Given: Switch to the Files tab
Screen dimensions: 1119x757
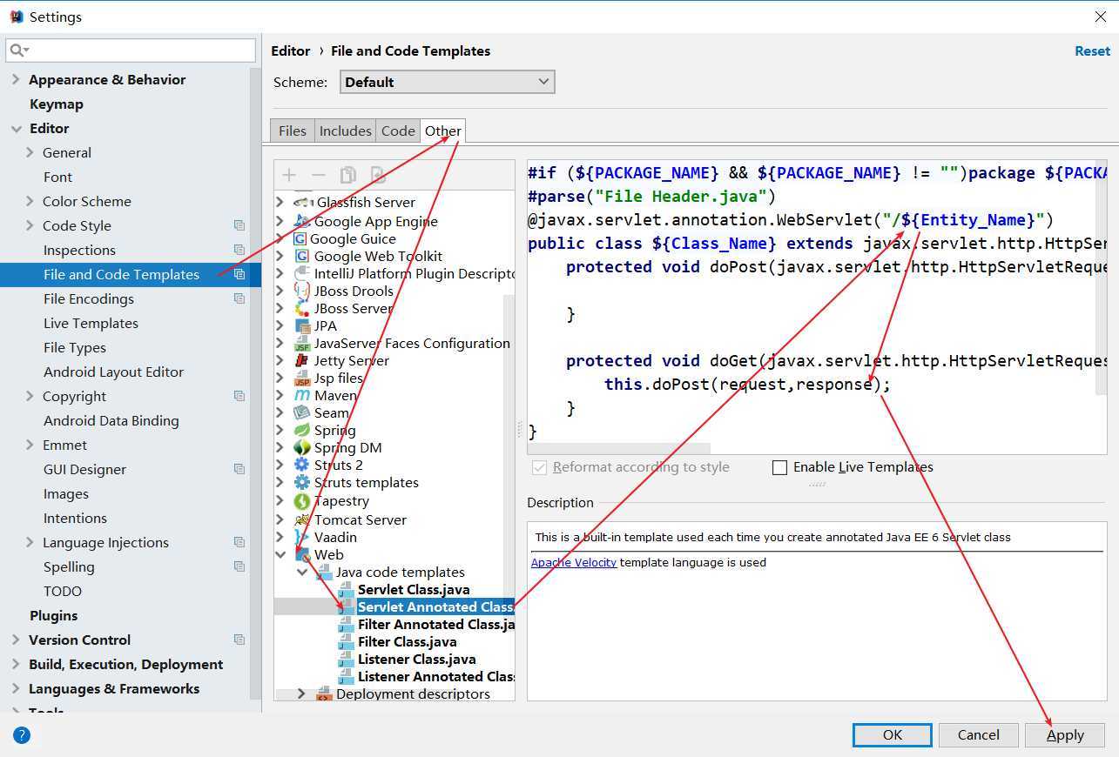Looking at the screenshot, I should tap(293, 131).
